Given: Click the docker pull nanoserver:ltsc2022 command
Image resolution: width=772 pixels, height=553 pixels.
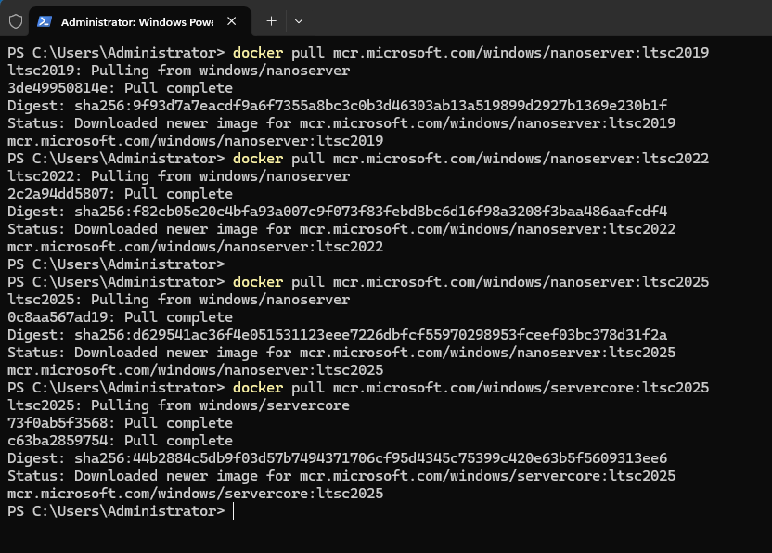Looking at the screenshot, I should coord(470,159).
